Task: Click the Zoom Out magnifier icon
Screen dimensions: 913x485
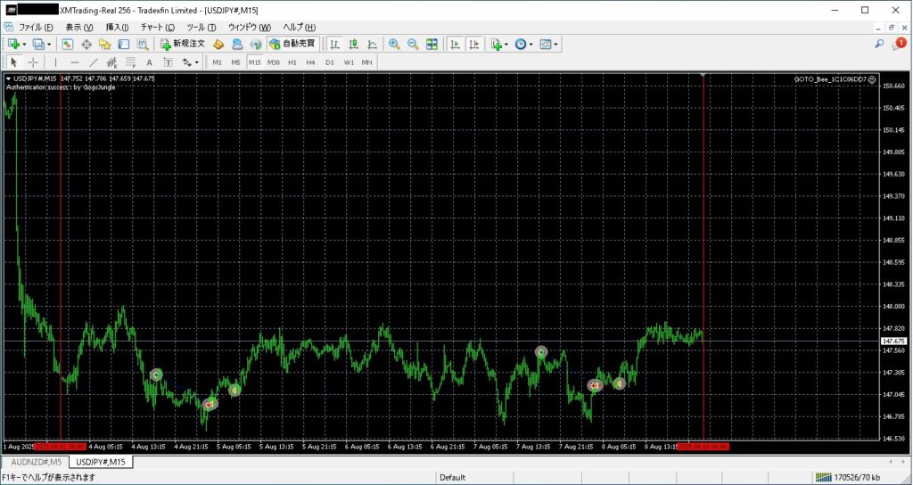Action: (413, 44)
